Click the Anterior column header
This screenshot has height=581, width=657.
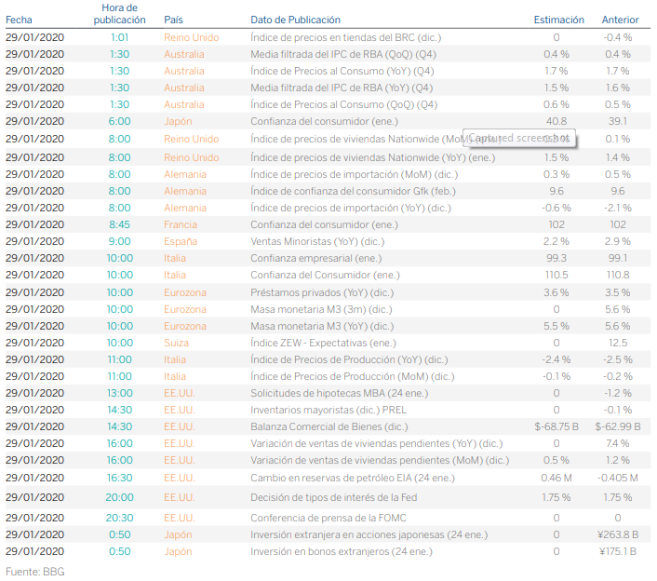tap(620, 20)
